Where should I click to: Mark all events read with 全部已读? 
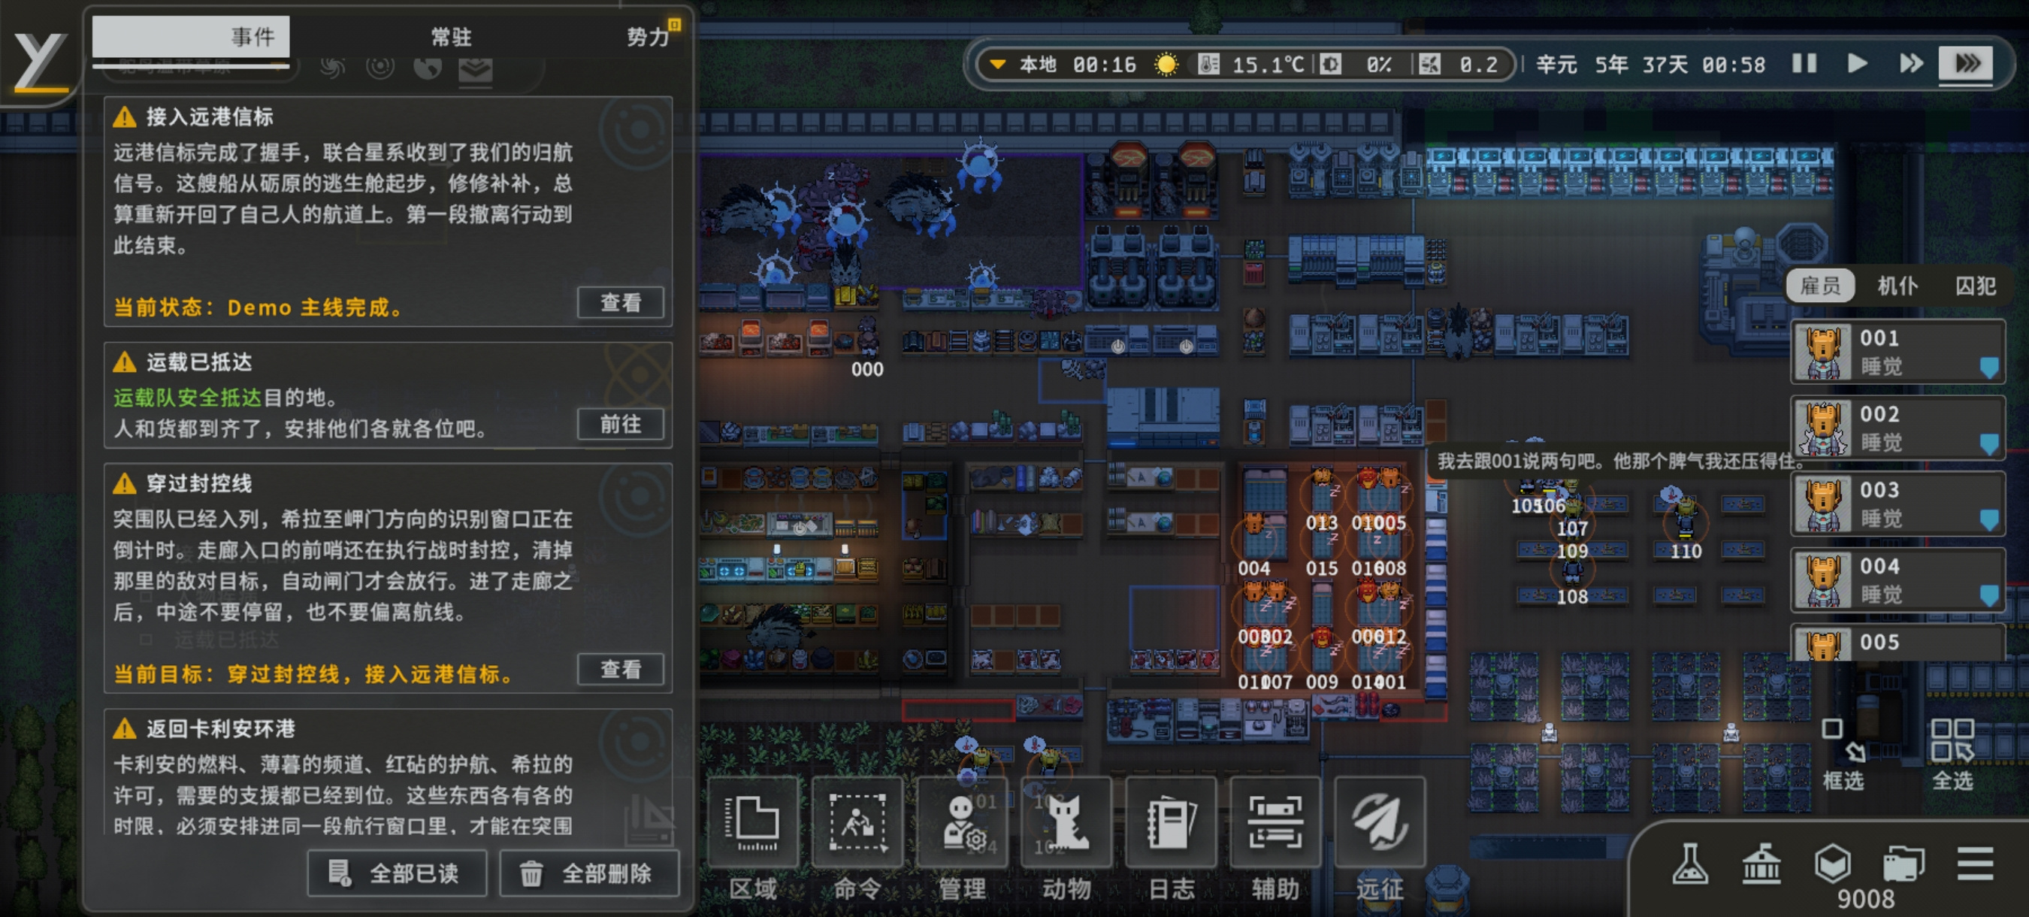[397, 873]
